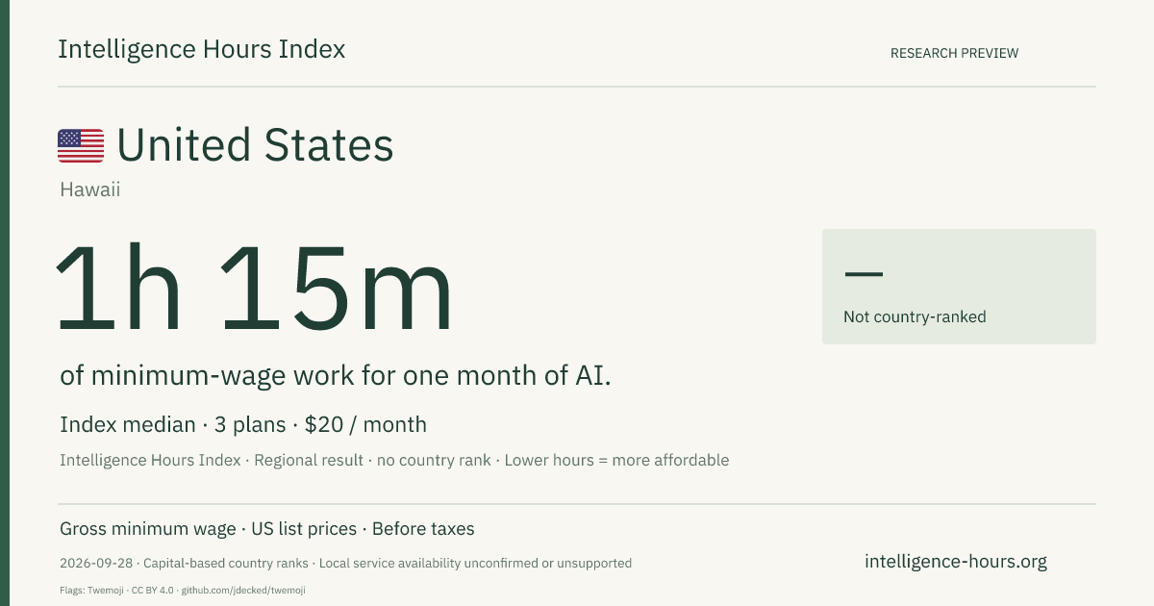Image resolution: width=1154 pixels, height=606 pixels.
Task: Click the green vertical bar at the left edge
Action: click(5, 303)
